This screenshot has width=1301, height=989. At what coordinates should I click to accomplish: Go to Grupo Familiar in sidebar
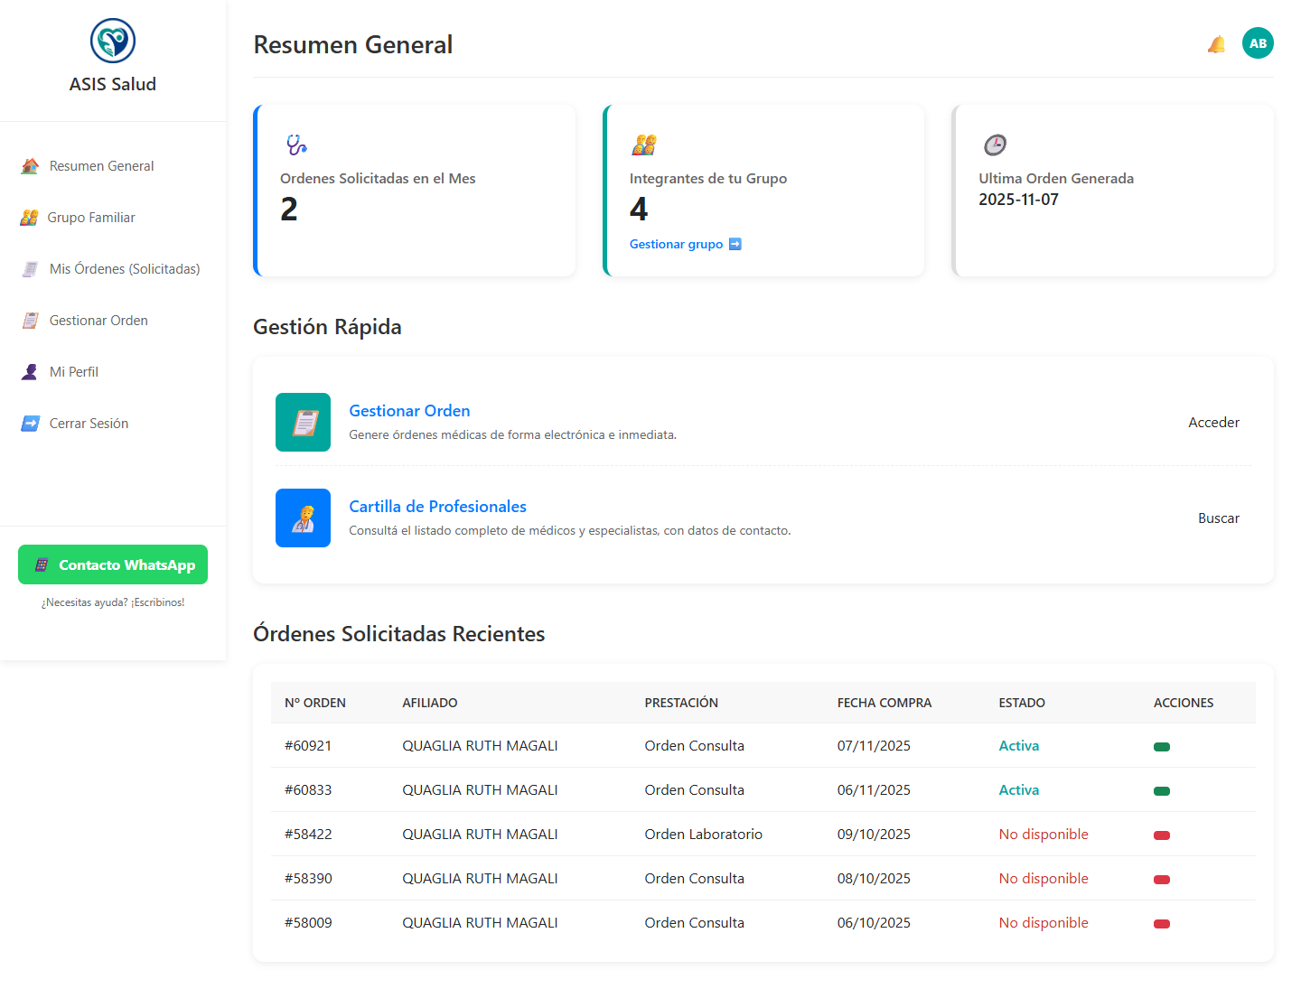click(91, 218)
